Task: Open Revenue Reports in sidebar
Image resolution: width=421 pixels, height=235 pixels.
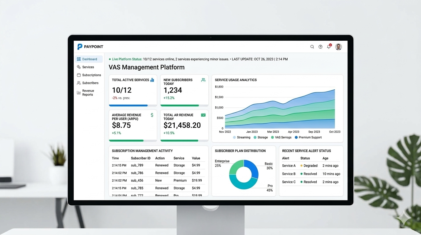Action: 88,93
